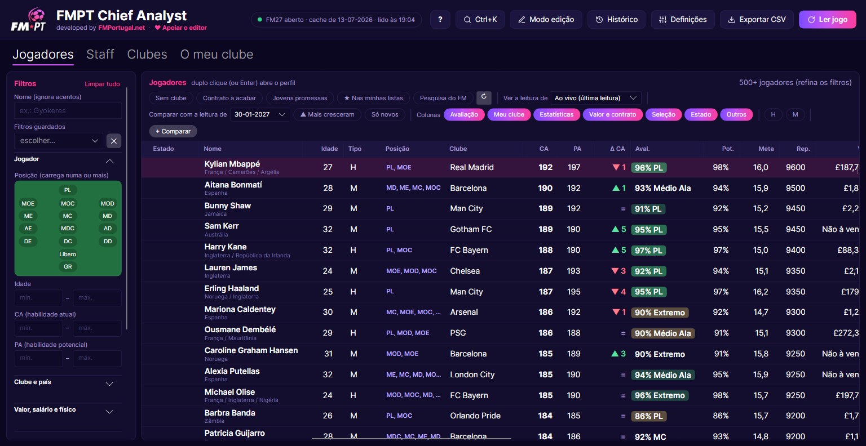
Task: Click the table's horizontal scrollbar
Action: [x=412, y=438]
